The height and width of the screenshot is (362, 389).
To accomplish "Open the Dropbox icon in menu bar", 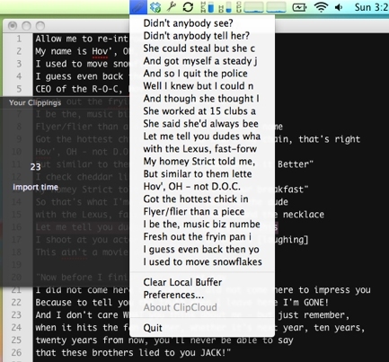I will click(x=155, y=7).
